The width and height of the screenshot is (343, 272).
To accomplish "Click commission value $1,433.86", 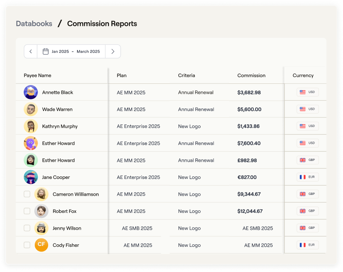I will 248,126.
